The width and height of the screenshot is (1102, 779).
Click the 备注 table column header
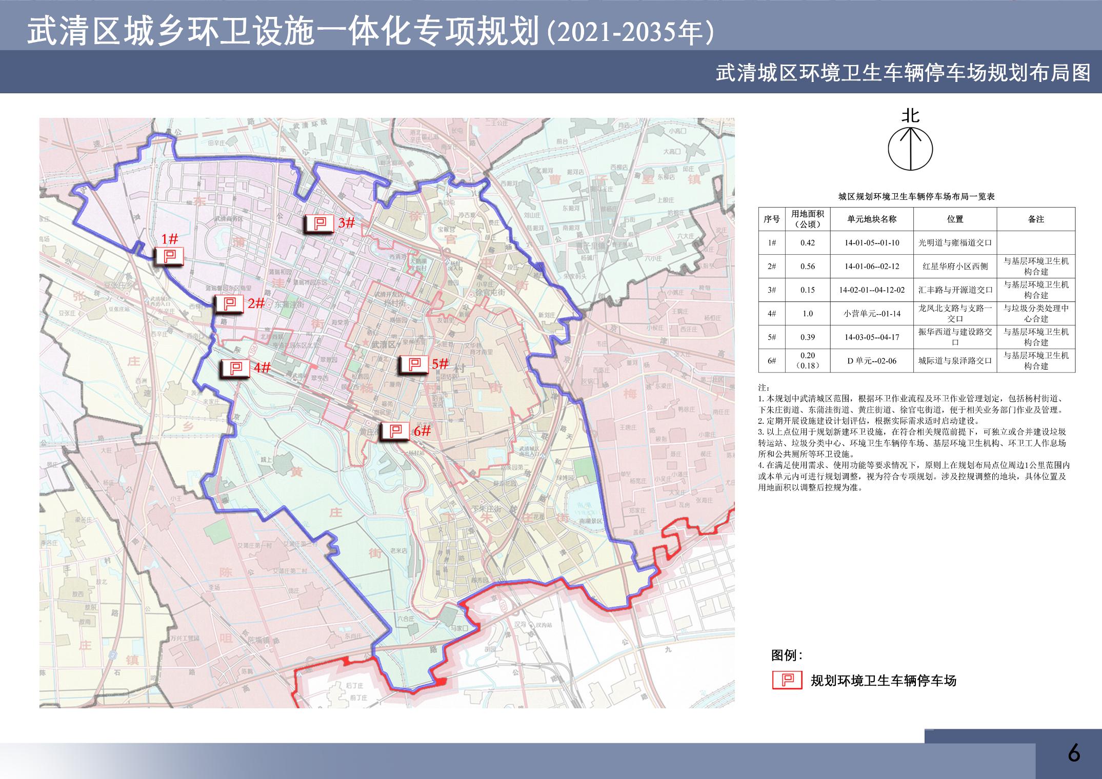(x=1036, y=219)
